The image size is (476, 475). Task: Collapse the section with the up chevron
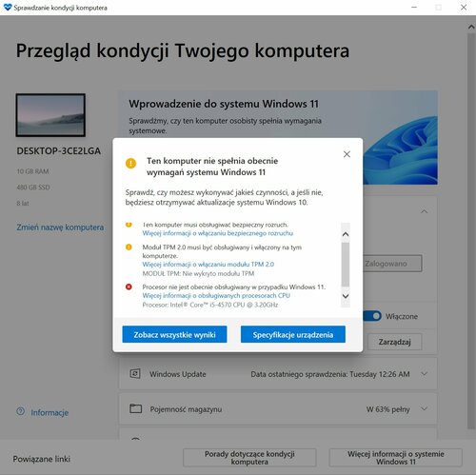424,211
